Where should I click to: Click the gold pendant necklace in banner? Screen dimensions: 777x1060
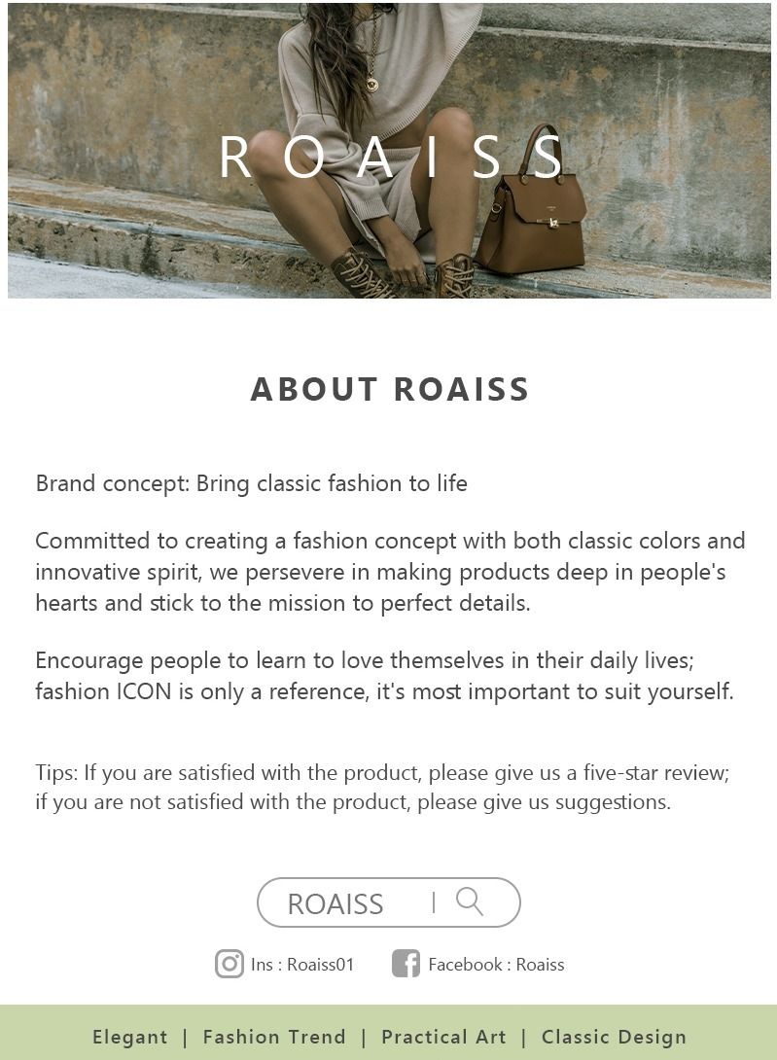371,82
